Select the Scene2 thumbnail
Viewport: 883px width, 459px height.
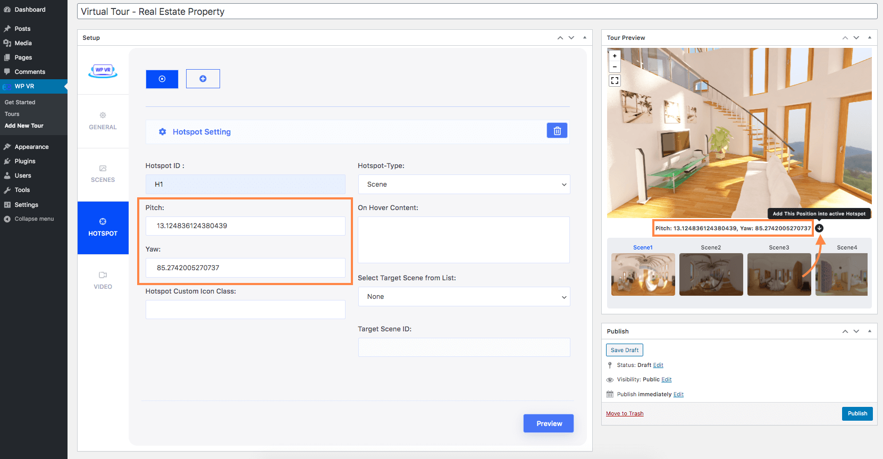pyautogui.click(x=711, y=274)
